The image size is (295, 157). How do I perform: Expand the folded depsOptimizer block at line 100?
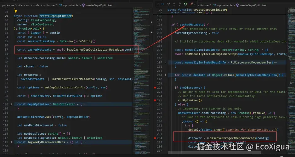coord(11,104)
